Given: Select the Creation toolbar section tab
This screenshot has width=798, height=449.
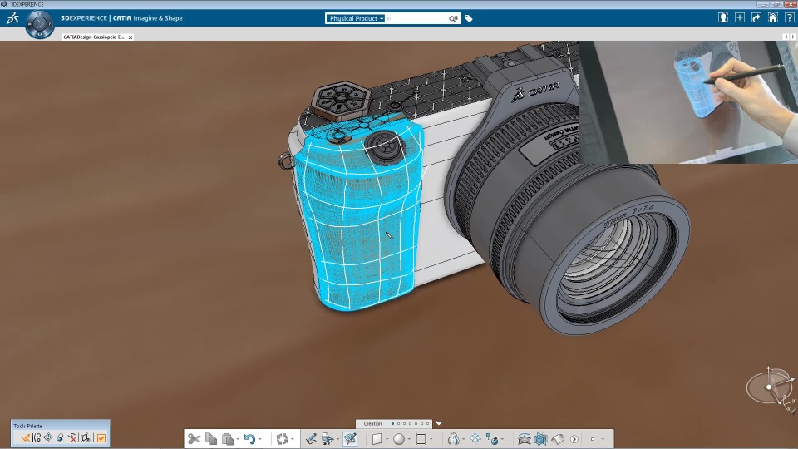Looking at the screenshot, I should (372, 423).
